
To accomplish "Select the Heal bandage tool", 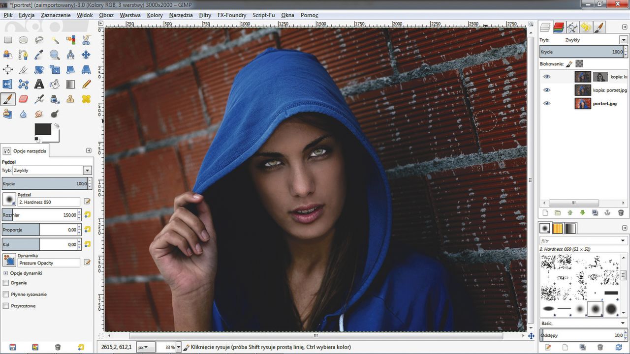I will [86, 99].
